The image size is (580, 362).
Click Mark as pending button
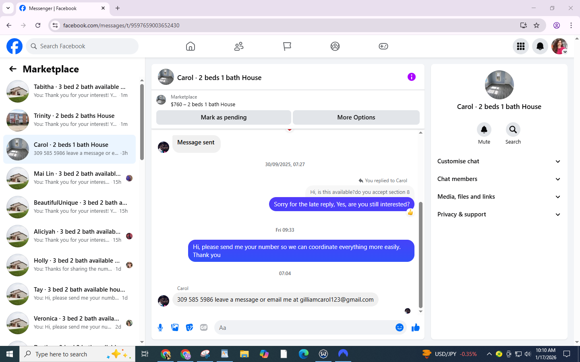pyautogui.click(x=224, y=117)
